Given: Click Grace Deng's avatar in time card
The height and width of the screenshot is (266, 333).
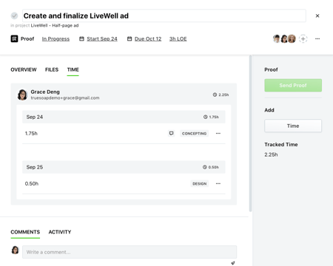Looking at the screenshot, I should pos(22,95).
